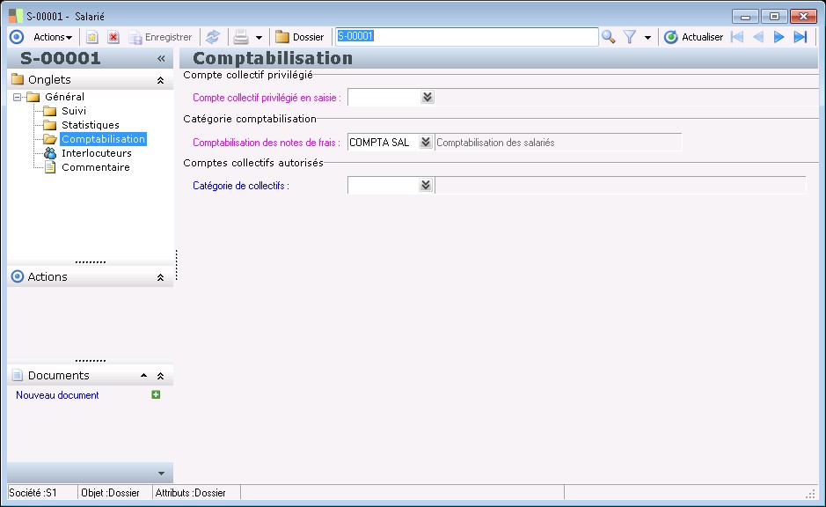Click the red delete icon
The height and width of the screenshot is (507, 826).
click(113, 37)
